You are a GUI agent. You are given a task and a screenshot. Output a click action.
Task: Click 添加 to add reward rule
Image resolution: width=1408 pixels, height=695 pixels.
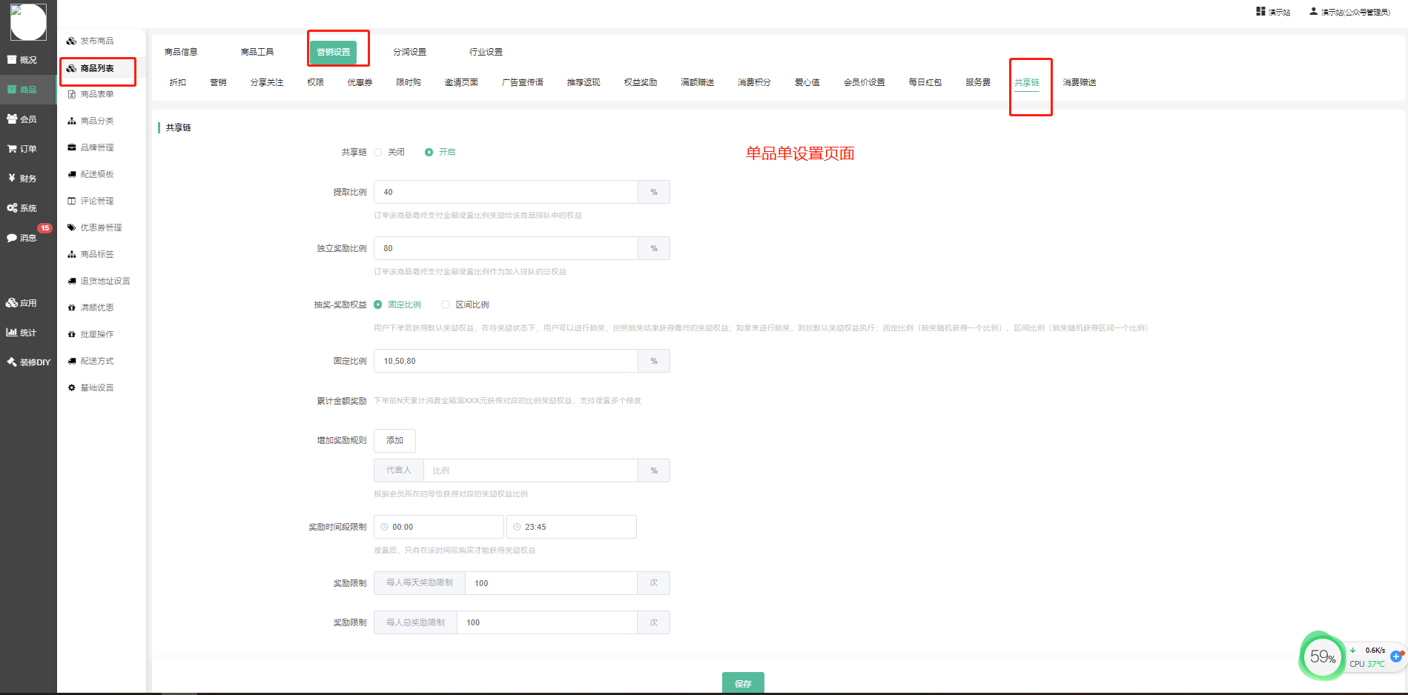click(x=394, y=440)
